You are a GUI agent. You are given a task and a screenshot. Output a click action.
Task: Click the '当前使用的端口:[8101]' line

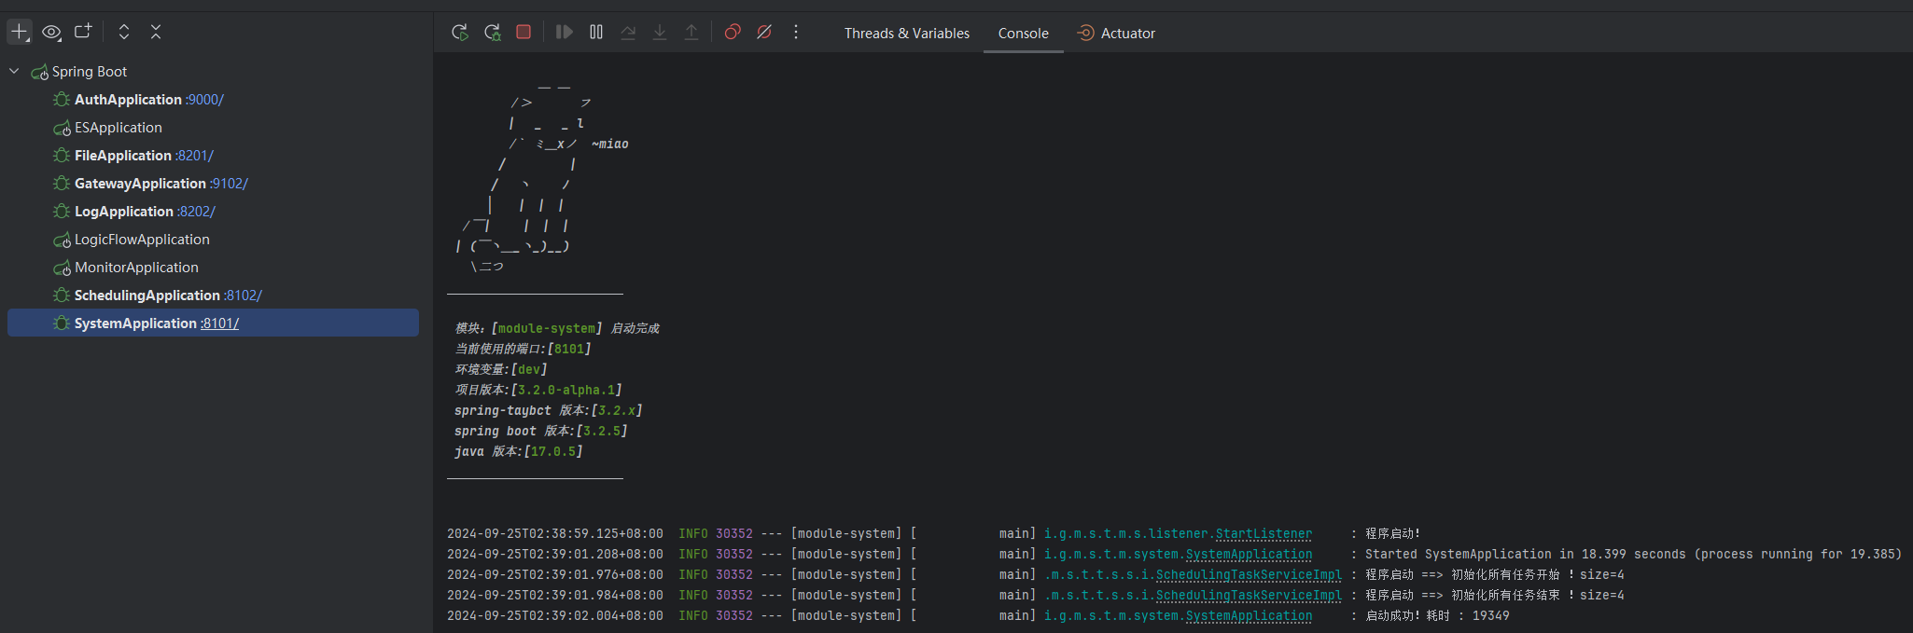pyautogui.click(x=523, y=349)
